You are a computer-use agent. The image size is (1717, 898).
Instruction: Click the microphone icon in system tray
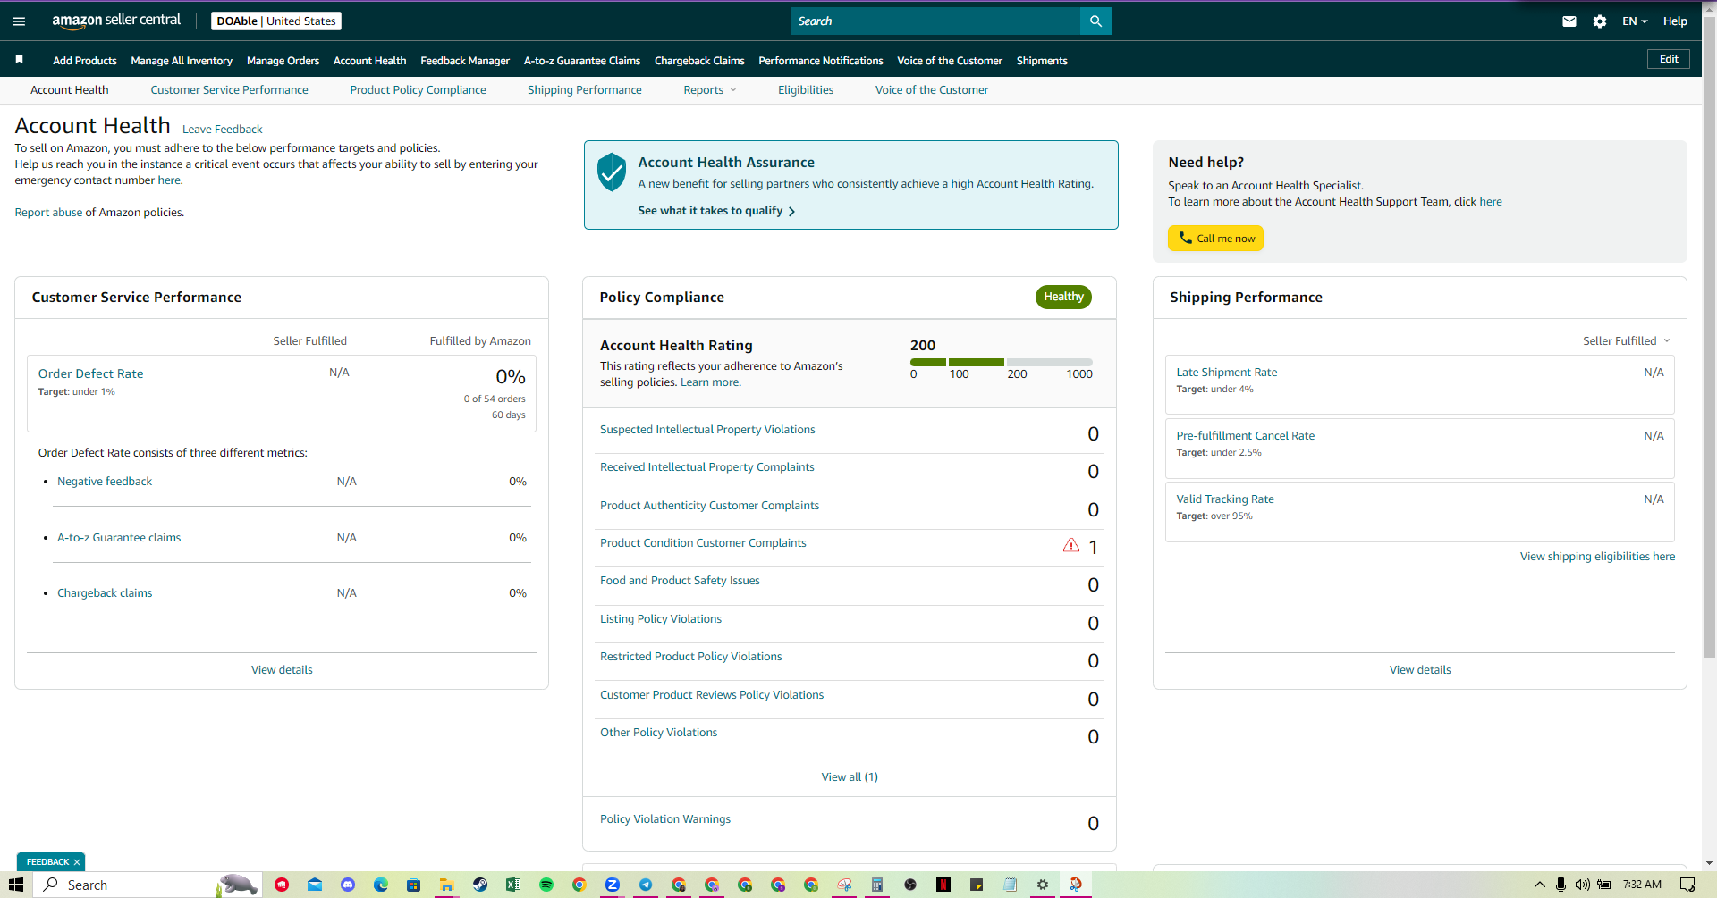[1561, 885]
